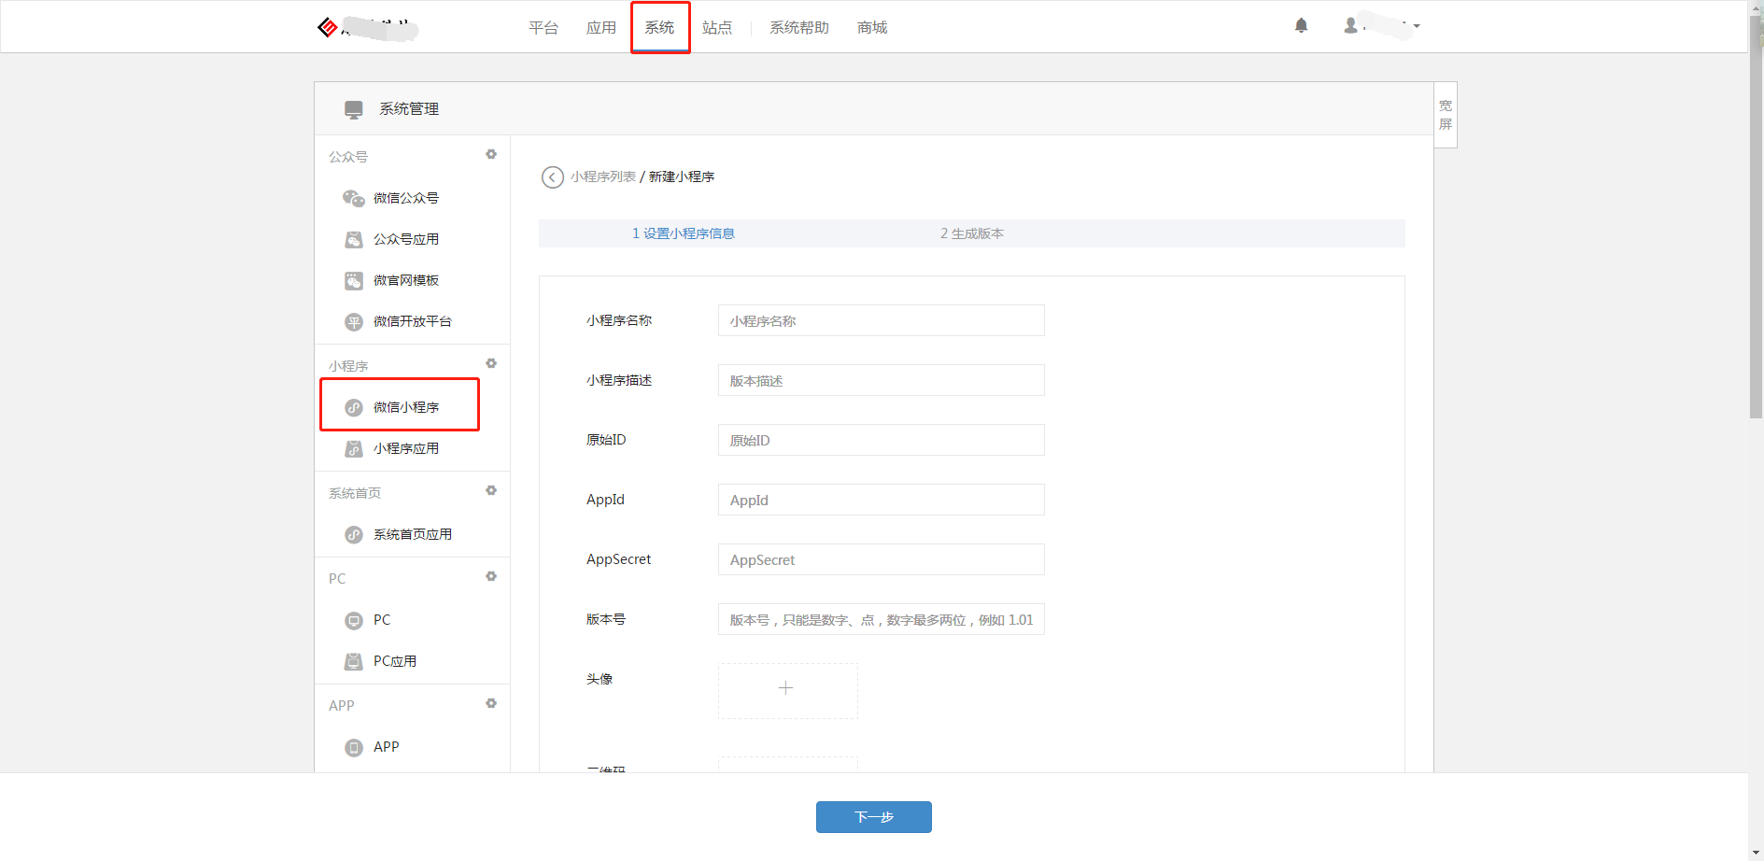Click the 系统管理 monitor icon
Image resolution: width=1764 pixels, height=861 pixels.
pyautogui.click(x=354, y=109)
